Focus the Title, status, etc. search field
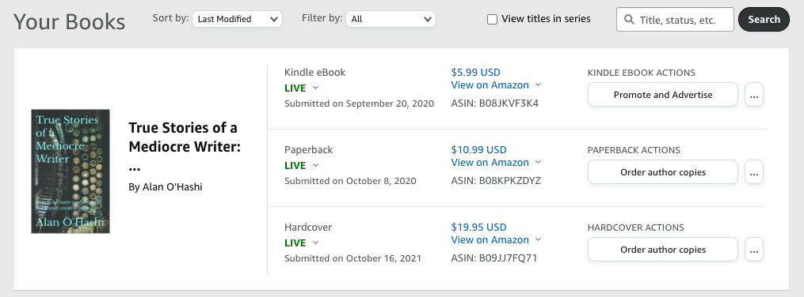The width and height of the screenshot is (804, 297). (x=676, y=20)
